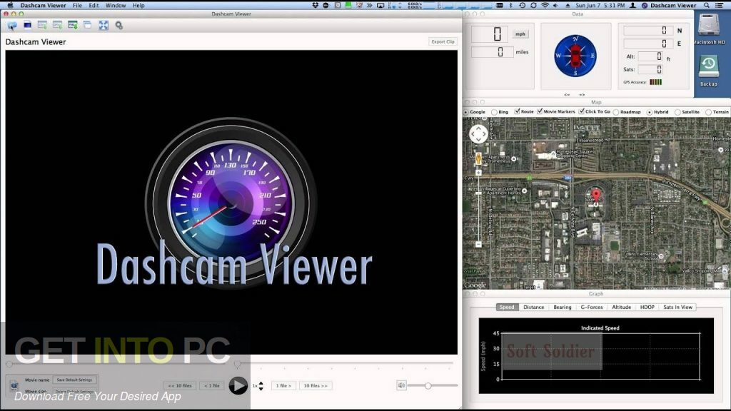Open the Window menu
The height and width of the screenshot is (411, 731).
(115, 5)
